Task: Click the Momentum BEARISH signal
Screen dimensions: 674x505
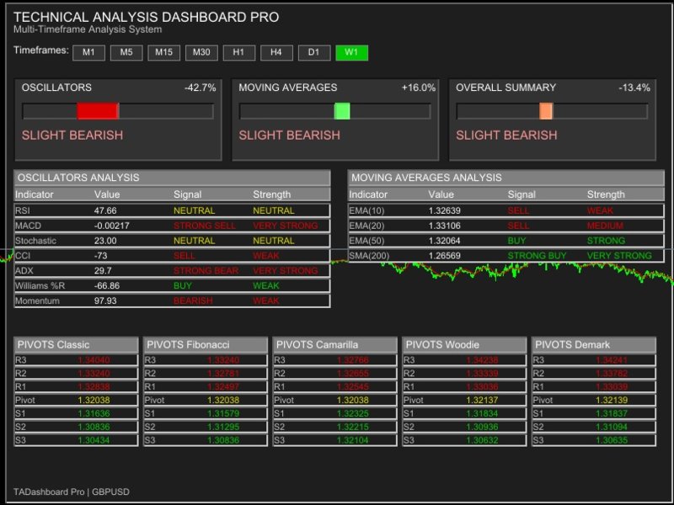Action: click(193, 301)
